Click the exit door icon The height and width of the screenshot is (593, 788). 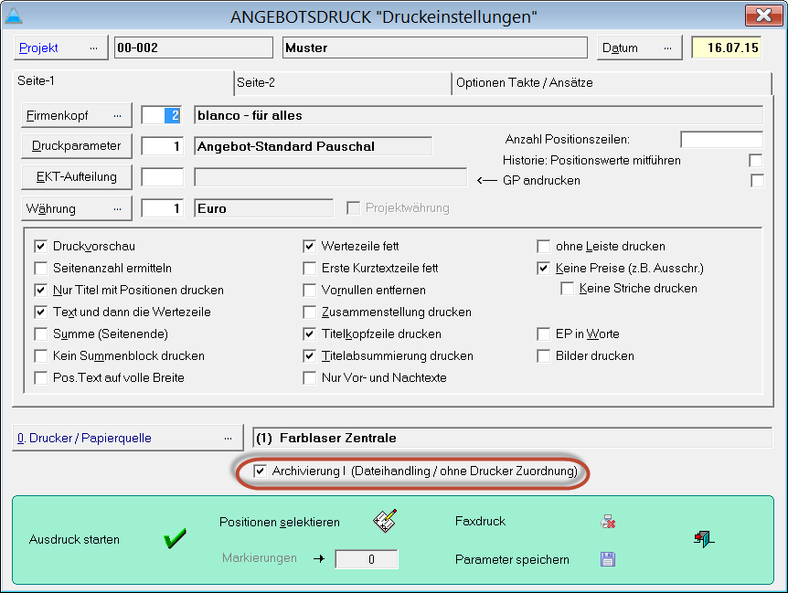[703, 539]
